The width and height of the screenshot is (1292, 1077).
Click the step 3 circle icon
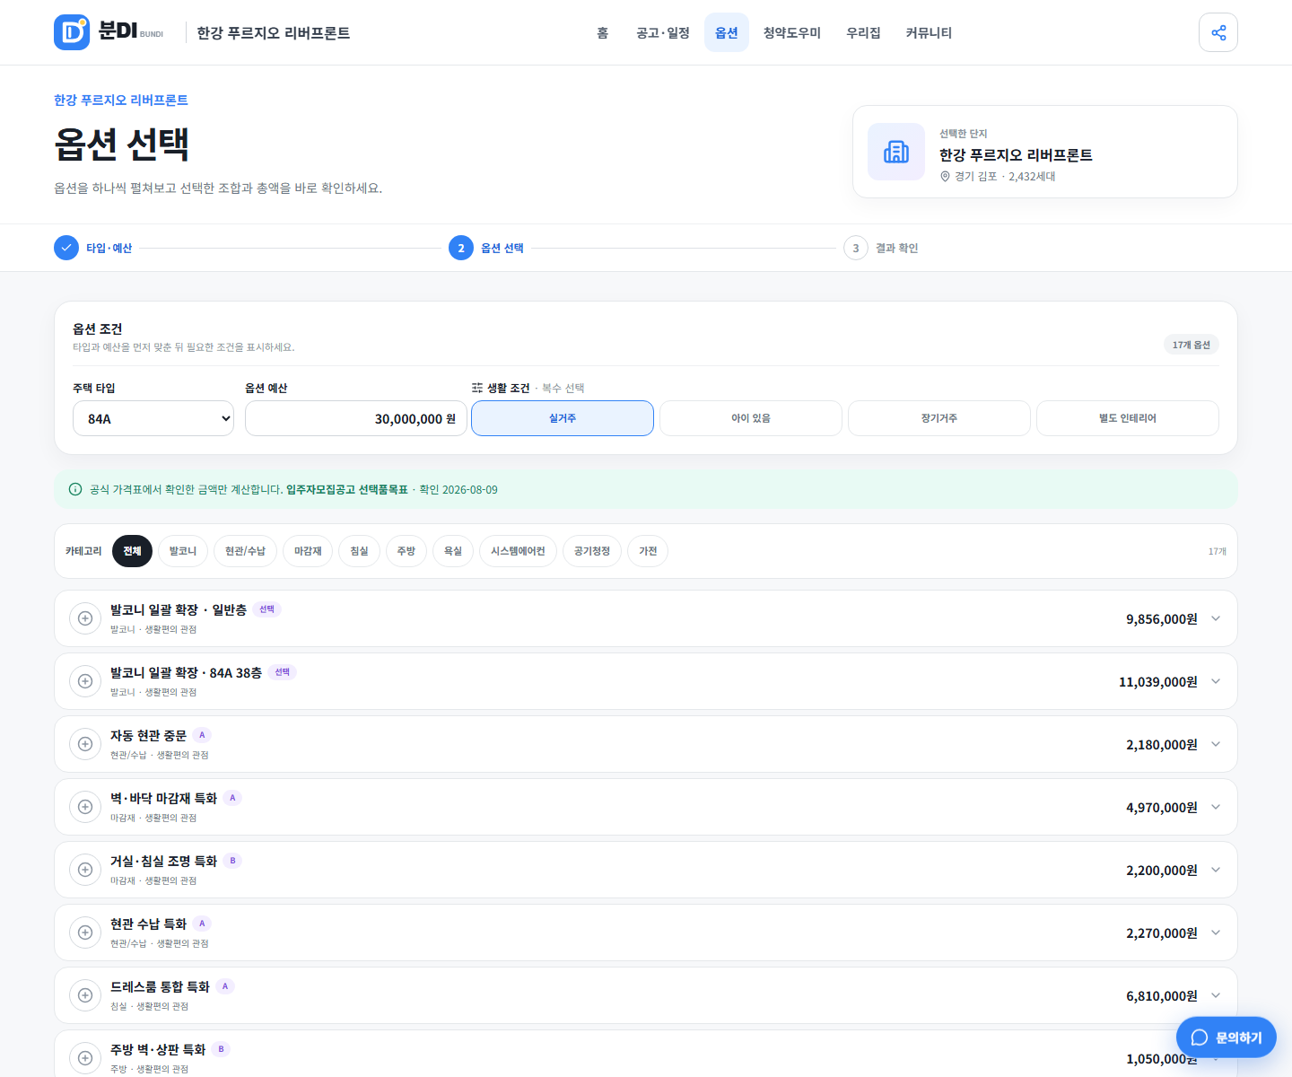tap(856, 248)
